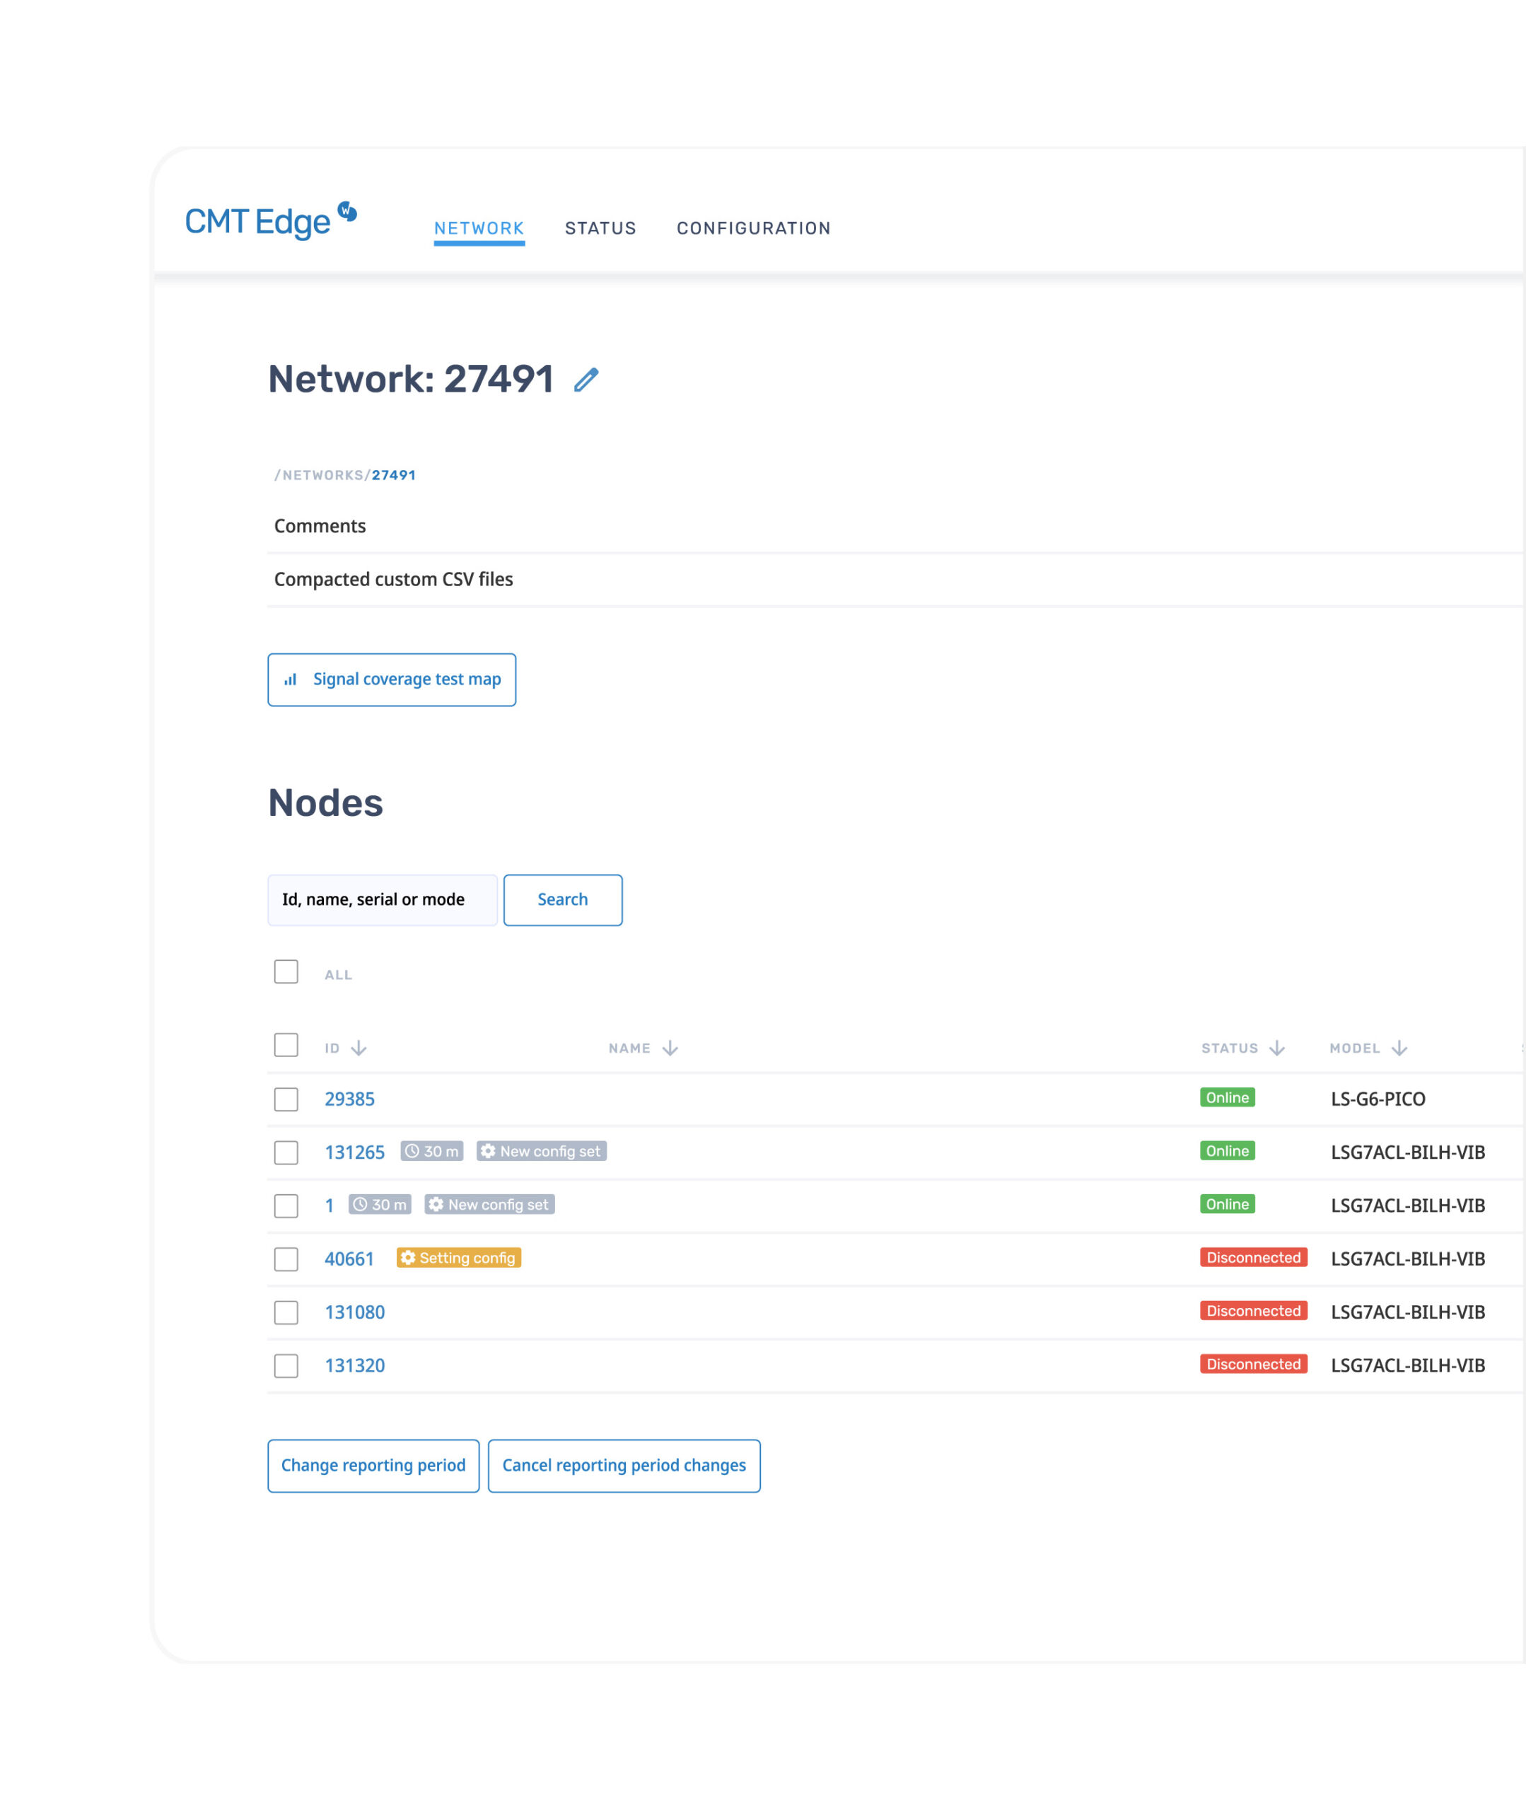
Task: Click the clock icon on node 131265's 30m badge
Action: (414, 1151)
